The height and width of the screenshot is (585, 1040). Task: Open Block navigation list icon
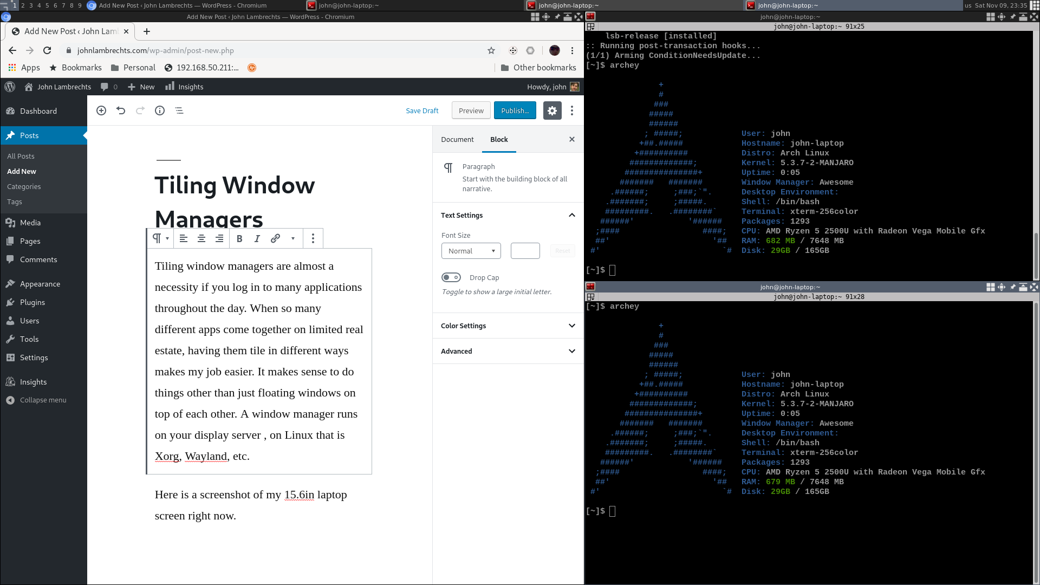click(x=179, y=110)
